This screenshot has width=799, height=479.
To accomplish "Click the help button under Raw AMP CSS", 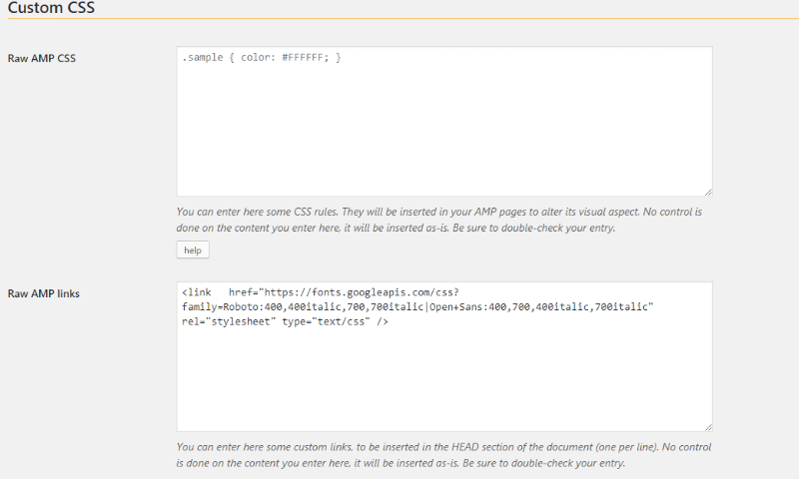I will (193, 249).
